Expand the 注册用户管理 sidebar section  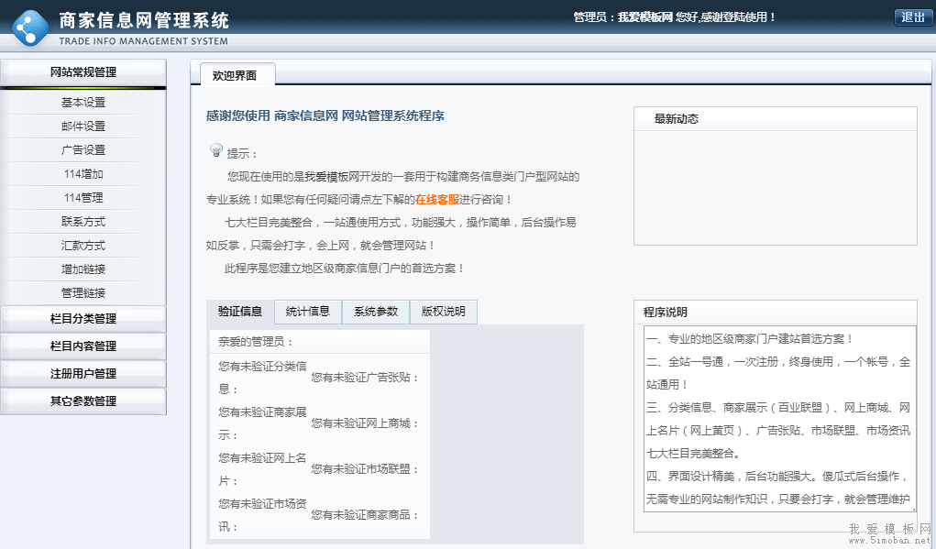83,374
